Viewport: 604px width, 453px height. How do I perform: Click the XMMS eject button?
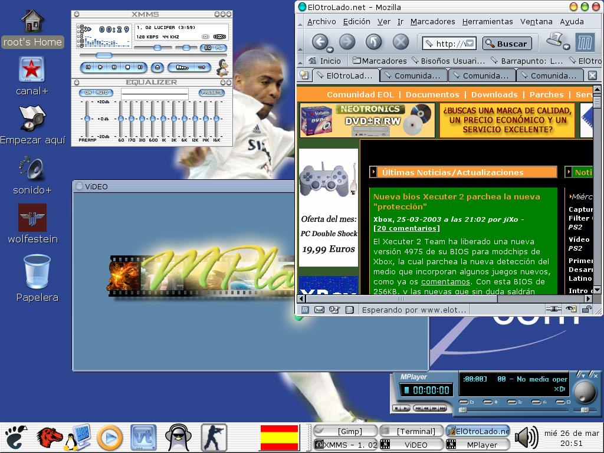pyautogui.click(x=157, y=67)
